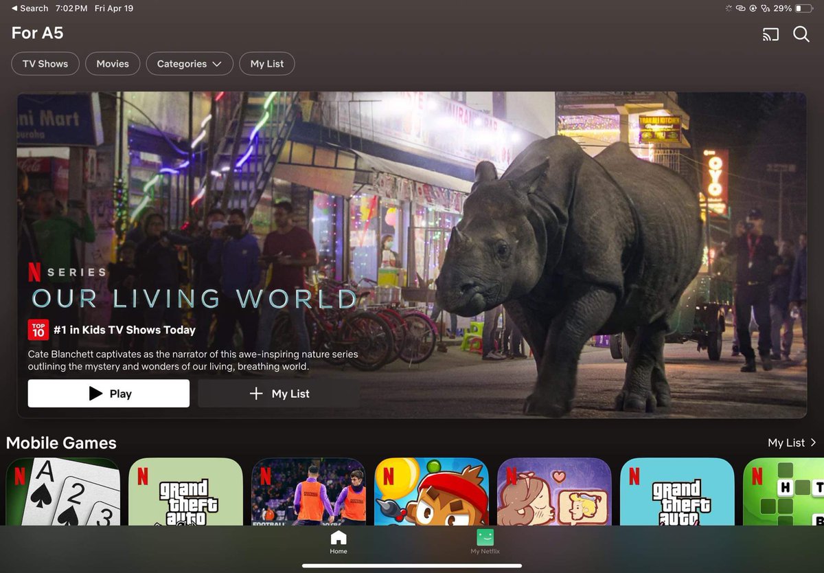
Task: Tap the Netflix N Series logo
Action: (67, 272)
